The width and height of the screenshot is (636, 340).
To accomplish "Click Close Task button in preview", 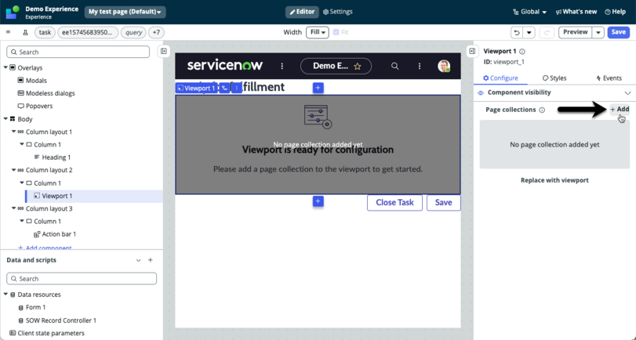I will point(394,203).
